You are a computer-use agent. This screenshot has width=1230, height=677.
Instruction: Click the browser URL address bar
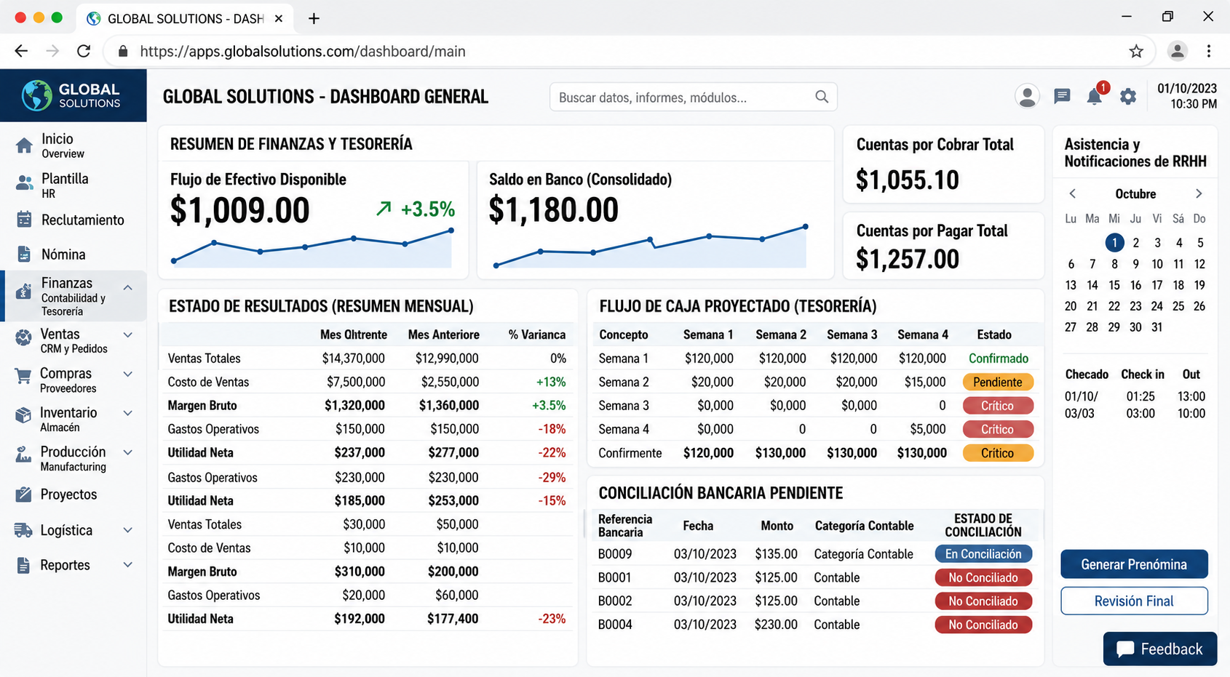[x=630, y=51]
